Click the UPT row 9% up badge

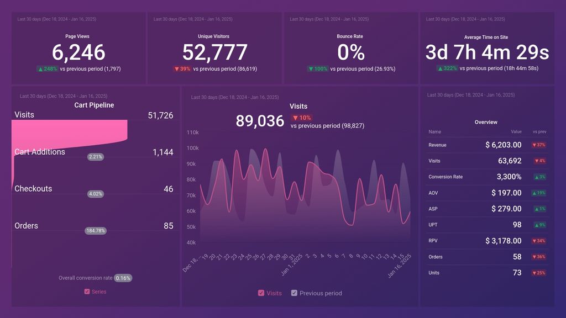pos(540,225)
